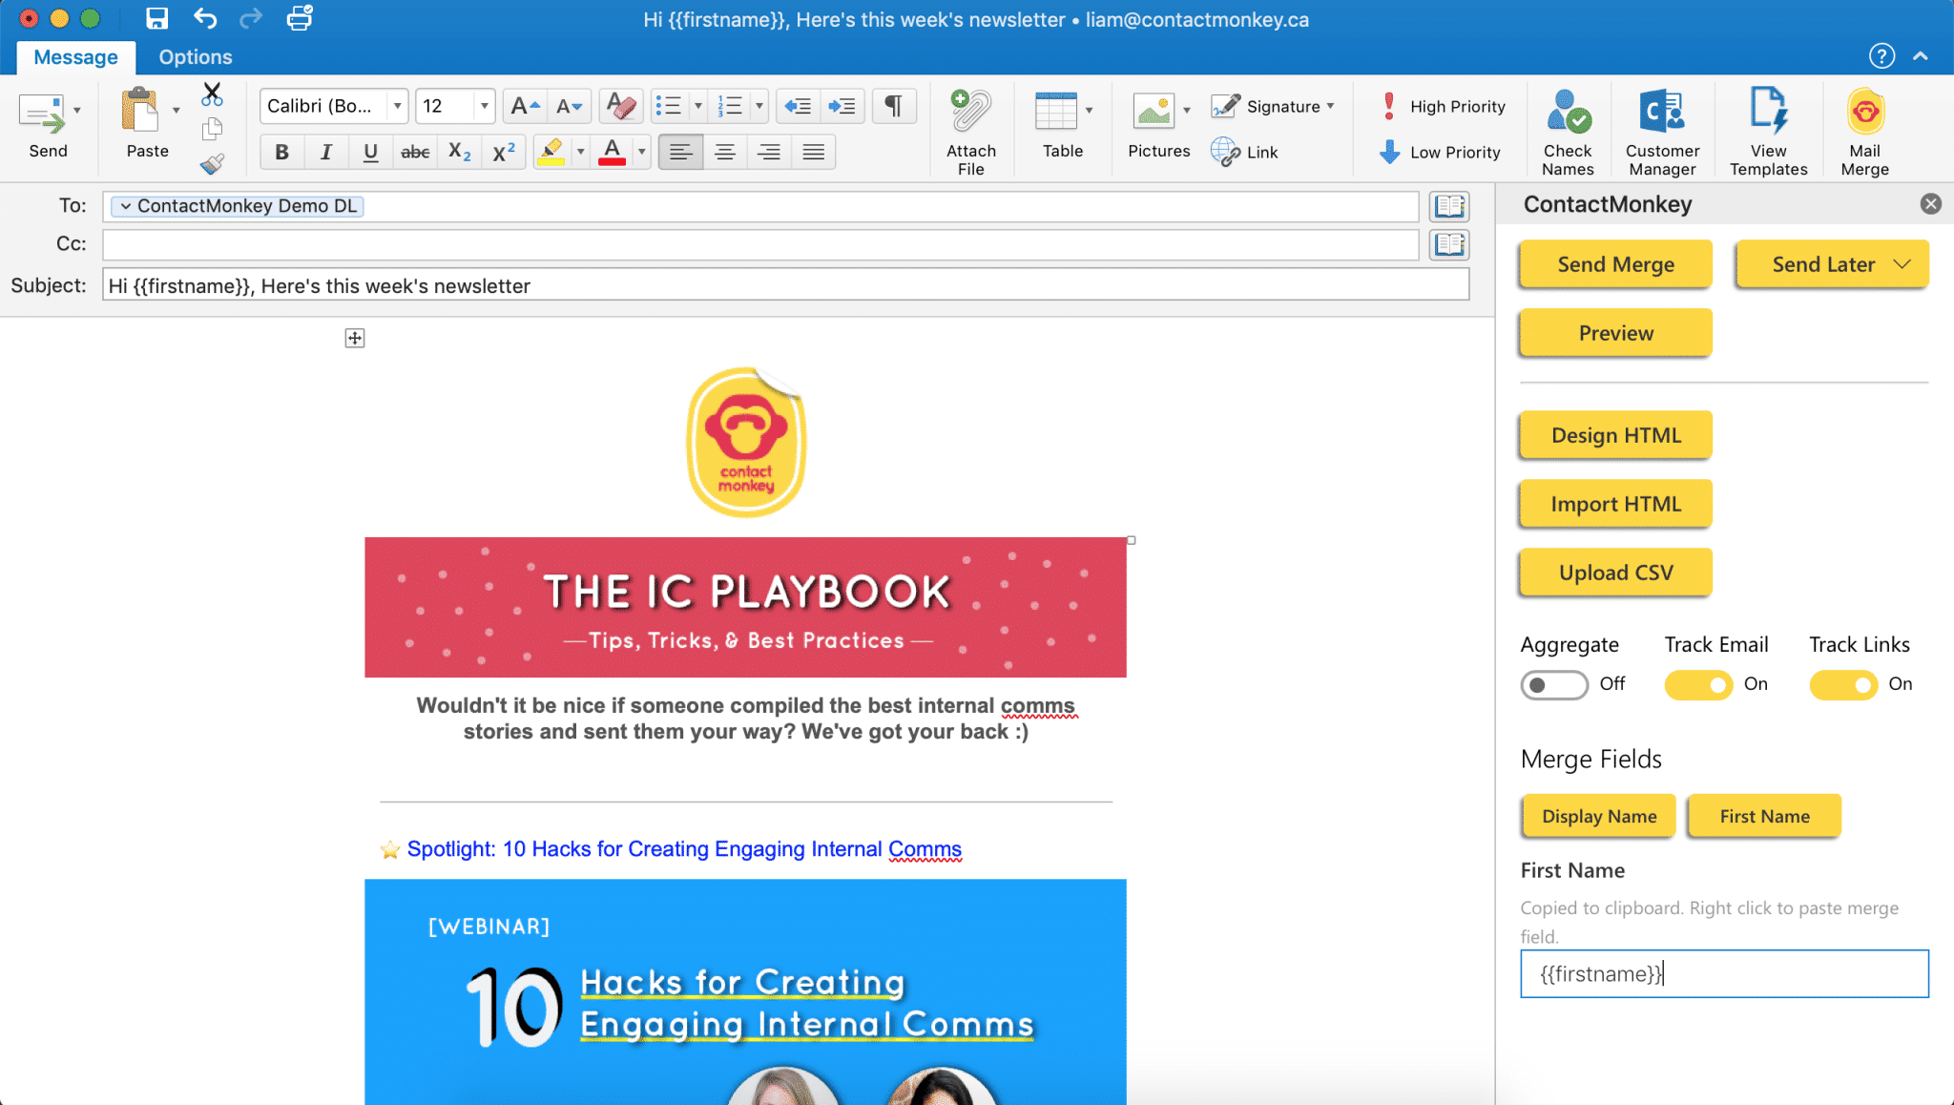
Task: Toggle Italic formatting
Action: coord(326,152)
